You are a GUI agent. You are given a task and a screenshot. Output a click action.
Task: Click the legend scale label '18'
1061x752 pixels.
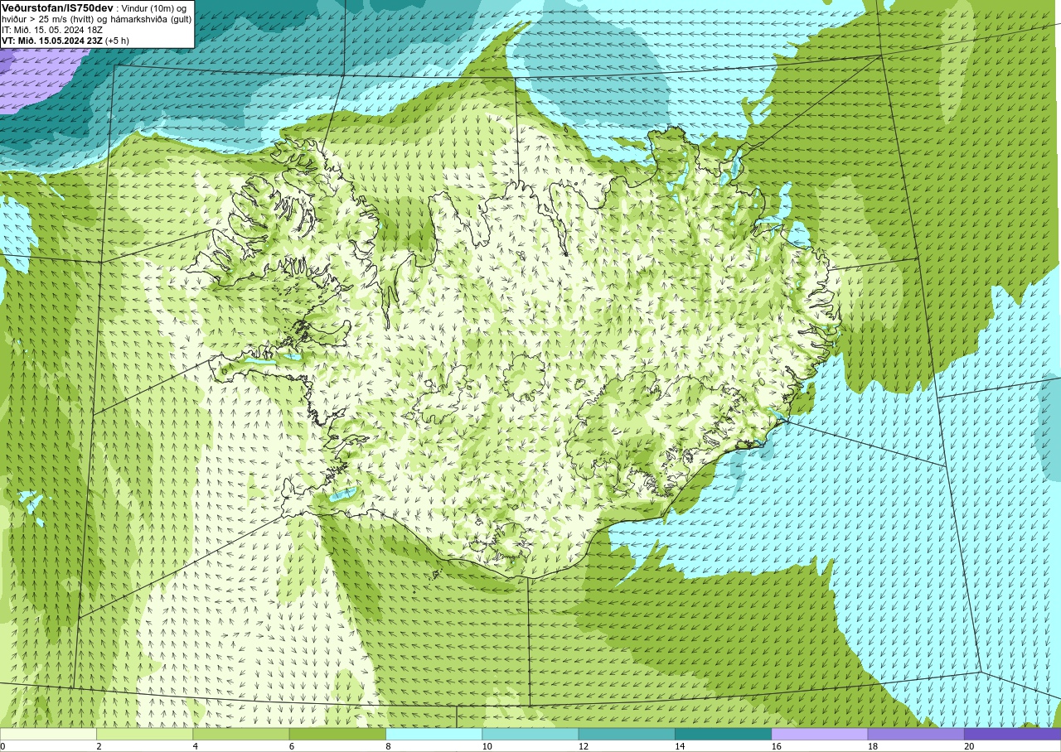point(873,746)
